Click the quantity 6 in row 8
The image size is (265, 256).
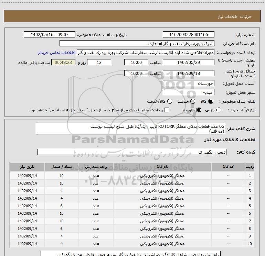(62, 229)
